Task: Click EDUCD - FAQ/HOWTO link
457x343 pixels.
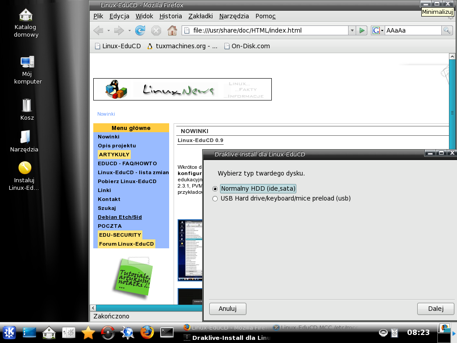Action: click(127, 163)
